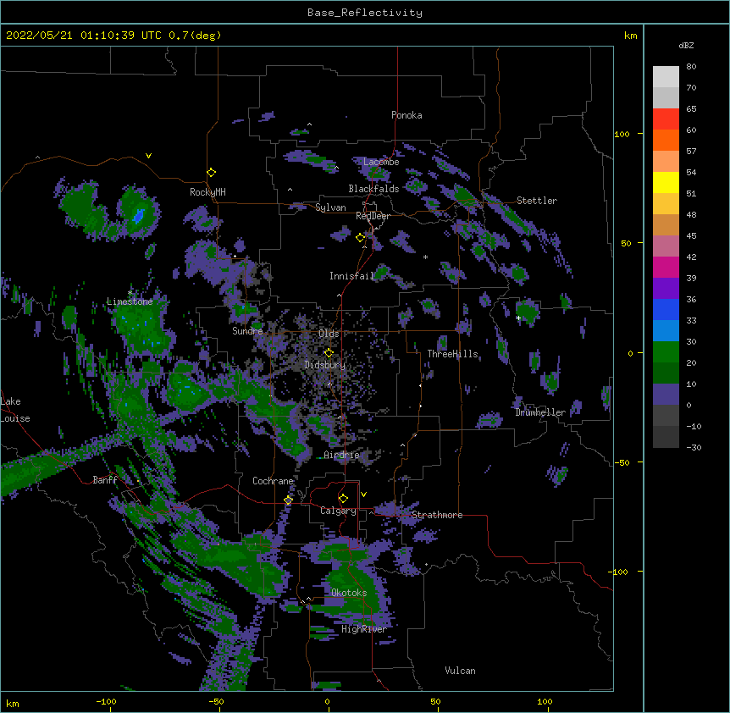Click the Sundre town label
The width and height of the screenshot is (730, 713).
coord(247,331)
